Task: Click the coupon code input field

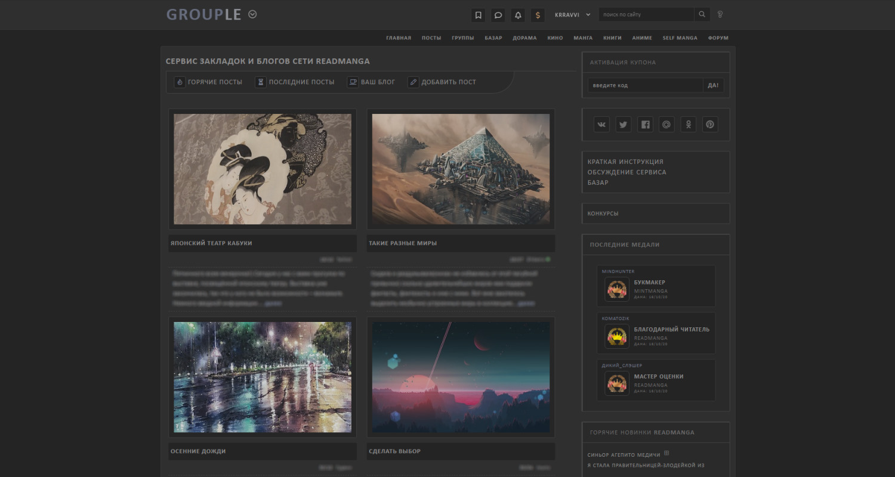Action: [644, 85]
